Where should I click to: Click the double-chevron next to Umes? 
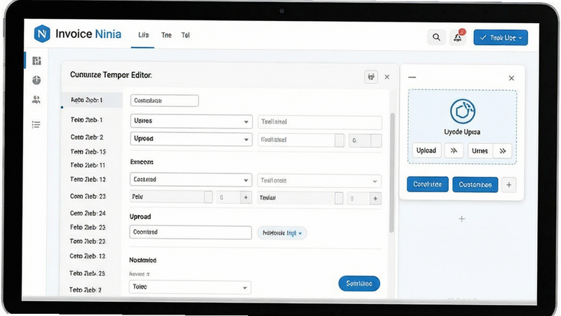(x=502, y=151)
